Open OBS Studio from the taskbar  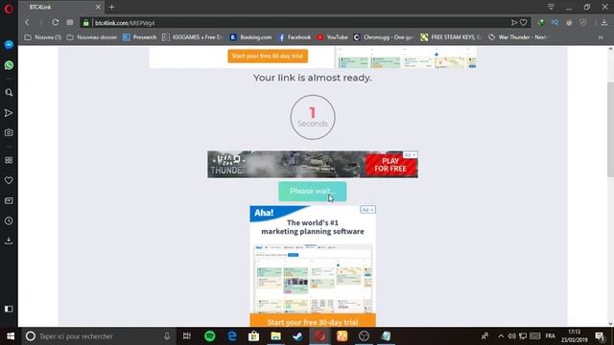coord(364,336)
